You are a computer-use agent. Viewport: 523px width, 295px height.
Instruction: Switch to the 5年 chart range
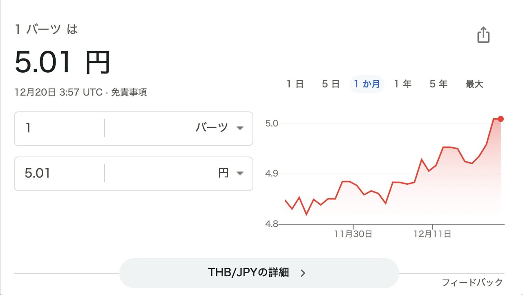click(x=438, y=84)
